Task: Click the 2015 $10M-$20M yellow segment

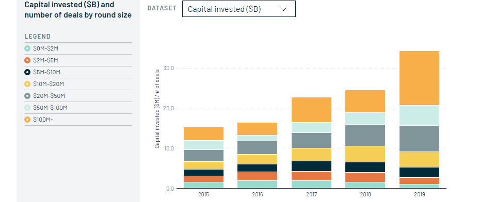Action: pyautogui.click(x=203, y=165)
